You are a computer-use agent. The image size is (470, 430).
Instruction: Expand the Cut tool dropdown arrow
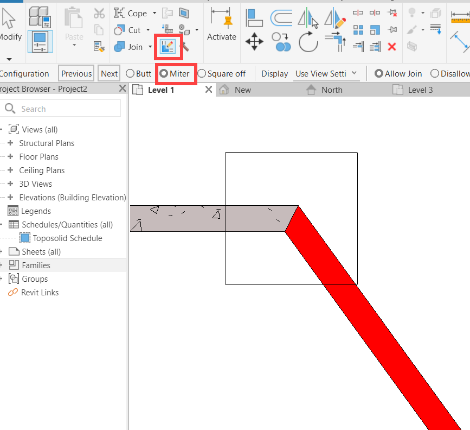coord(147,30)
